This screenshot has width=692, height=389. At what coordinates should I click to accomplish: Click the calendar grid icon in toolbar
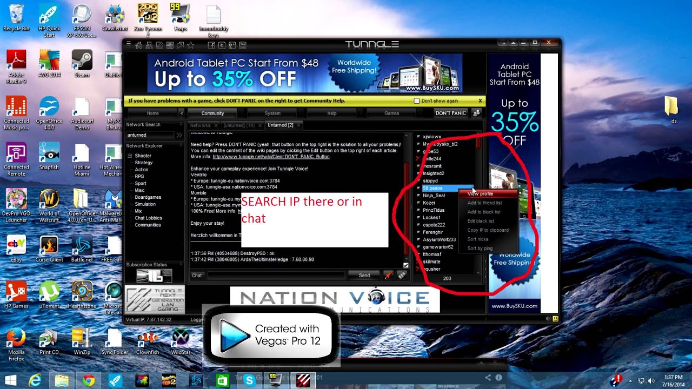[170, 45]
